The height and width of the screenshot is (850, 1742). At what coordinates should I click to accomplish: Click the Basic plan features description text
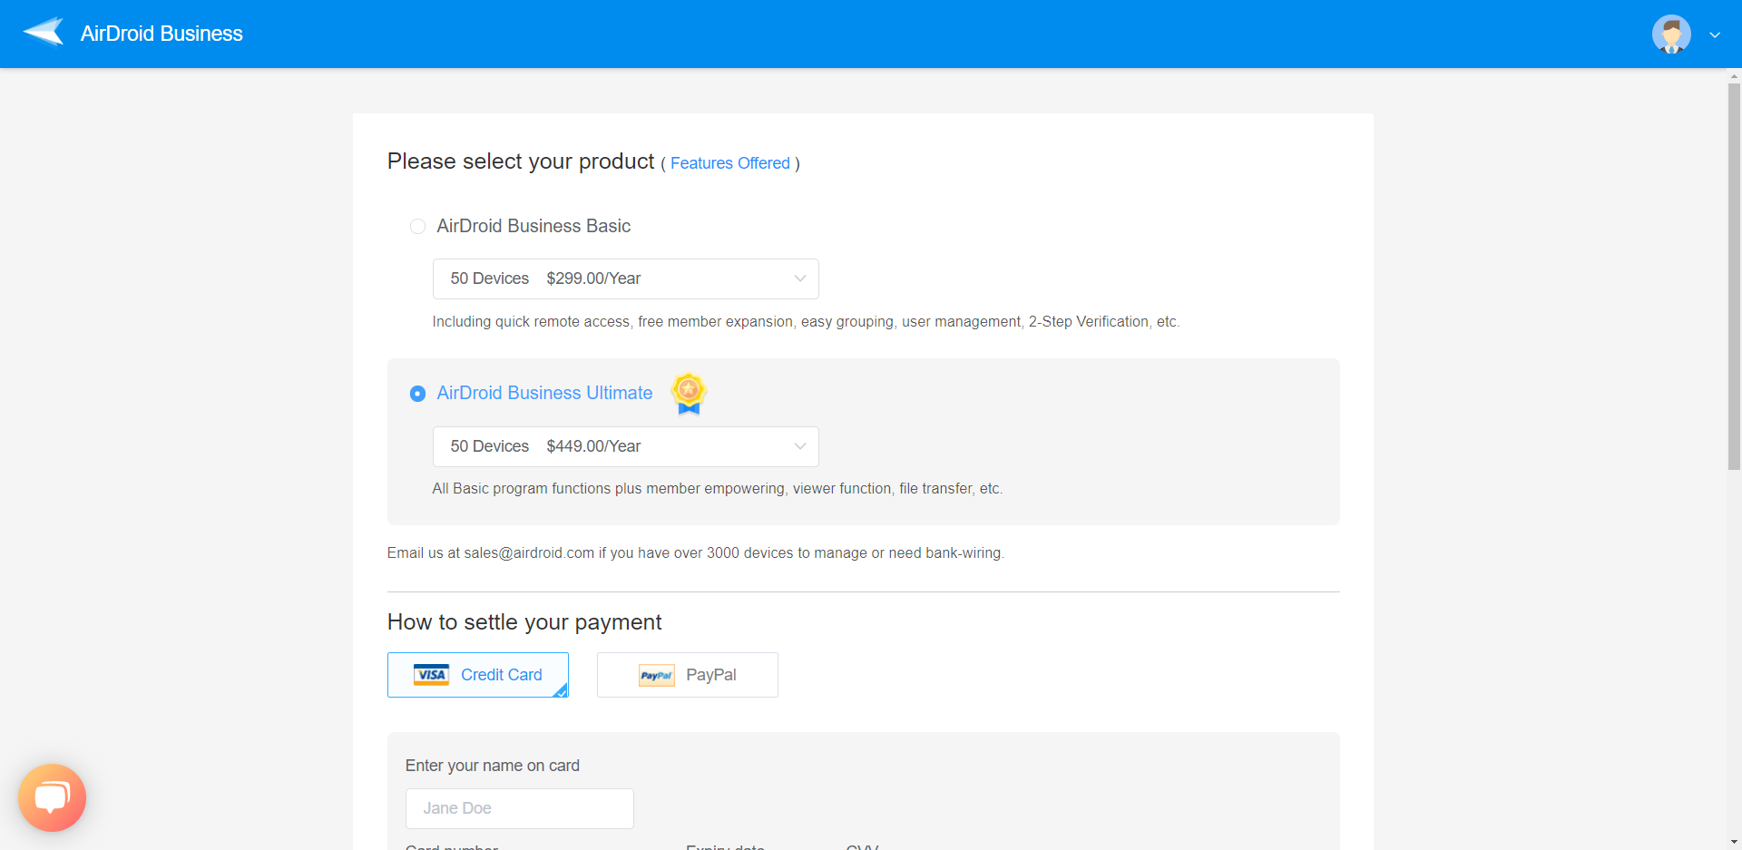(x=806, y=322)
